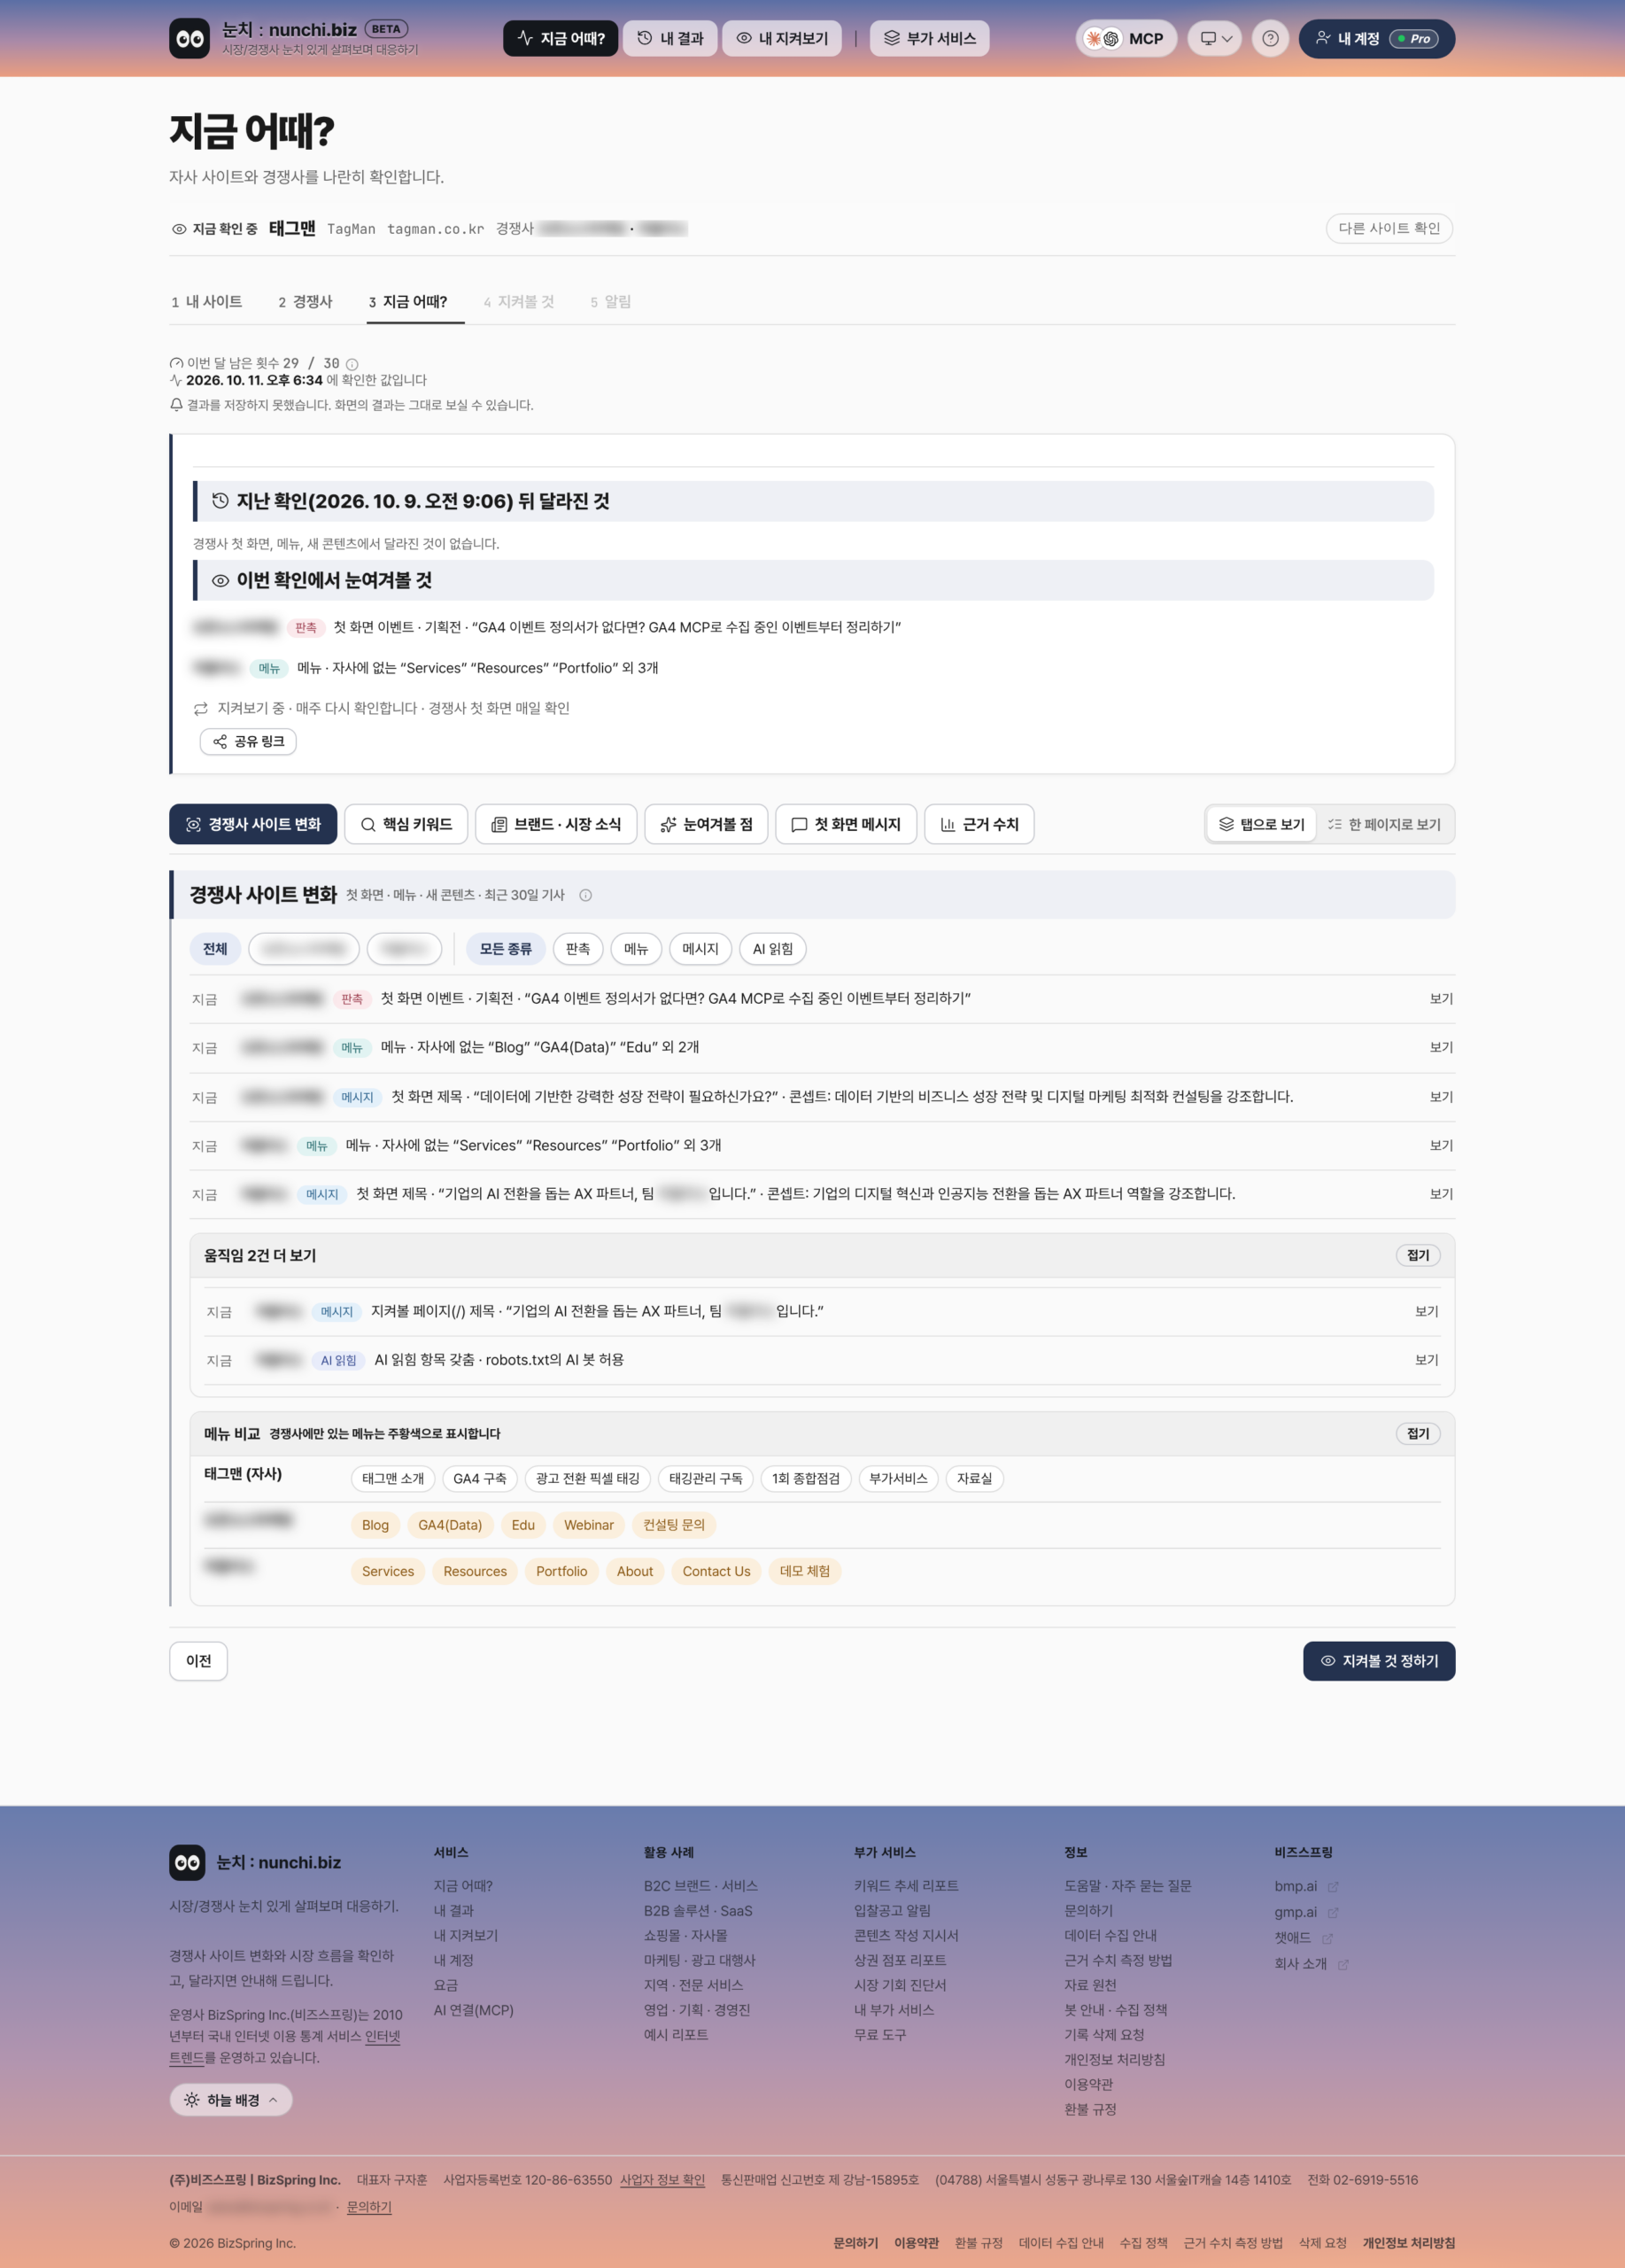Click the Webinar menu chip
This screenshot has height=2268, width=1625.
coord(589,1525)
